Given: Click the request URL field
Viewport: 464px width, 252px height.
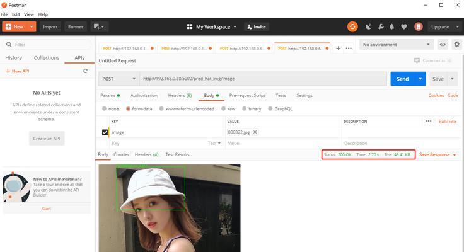Looking at the screenshot, I should point(263,79).
